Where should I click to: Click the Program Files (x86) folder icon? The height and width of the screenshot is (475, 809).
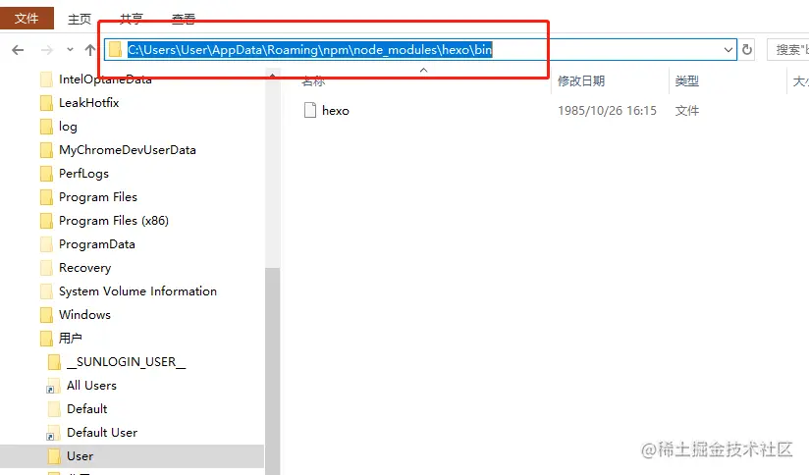tap(46, 221)
